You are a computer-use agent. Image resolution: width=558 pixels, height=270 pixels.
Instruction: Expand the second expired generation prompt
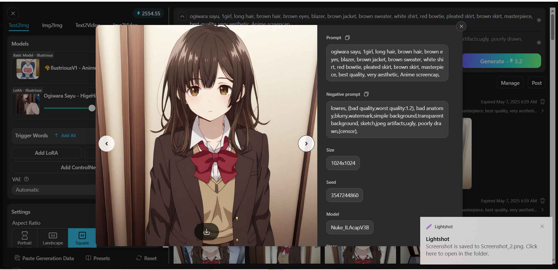542,210
